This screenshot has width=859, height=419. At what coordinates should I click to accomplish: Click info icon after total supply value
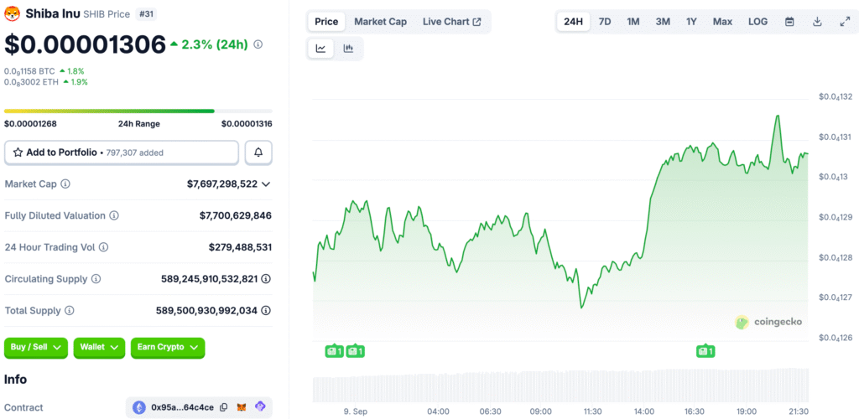tap(266, 311)
